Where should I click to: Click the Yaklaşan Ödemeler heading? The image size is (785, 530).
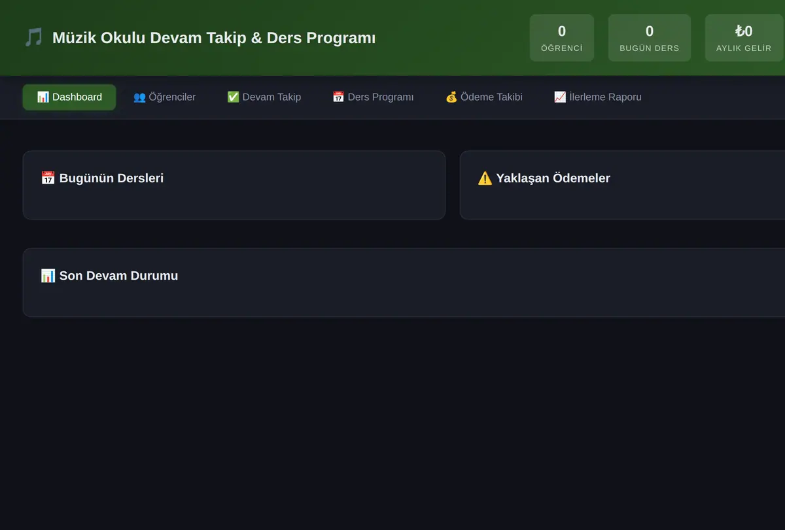pyautogui.click(x=544, y=178)
